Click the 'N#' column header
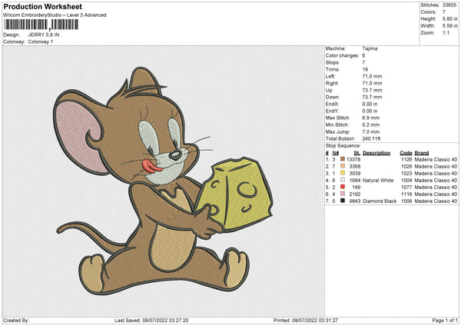Image resolution: width=461 pixels, height=326 pixels. (x=336, y=153)
